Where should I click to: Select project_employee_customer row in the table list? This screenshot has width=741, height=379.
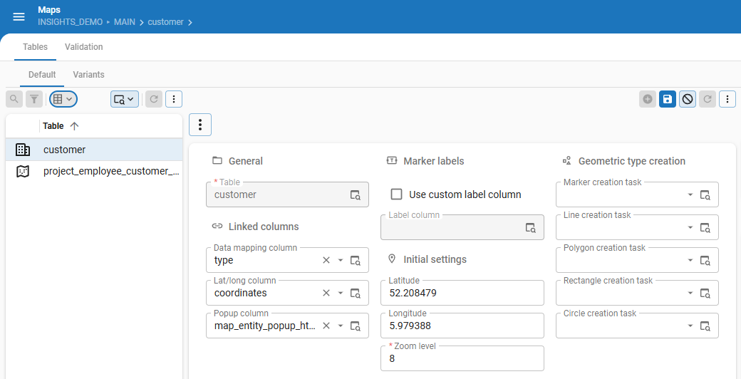[x=110, y=171]
